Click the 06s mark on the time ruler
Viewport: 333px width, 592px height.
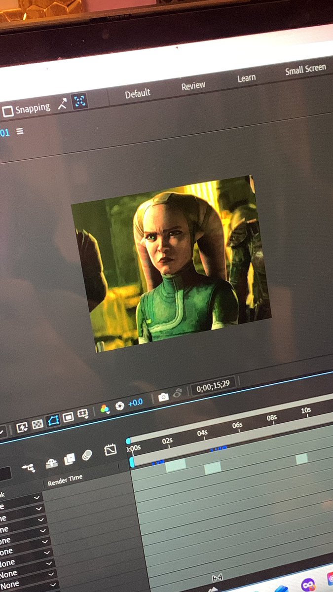pos(237,425)
